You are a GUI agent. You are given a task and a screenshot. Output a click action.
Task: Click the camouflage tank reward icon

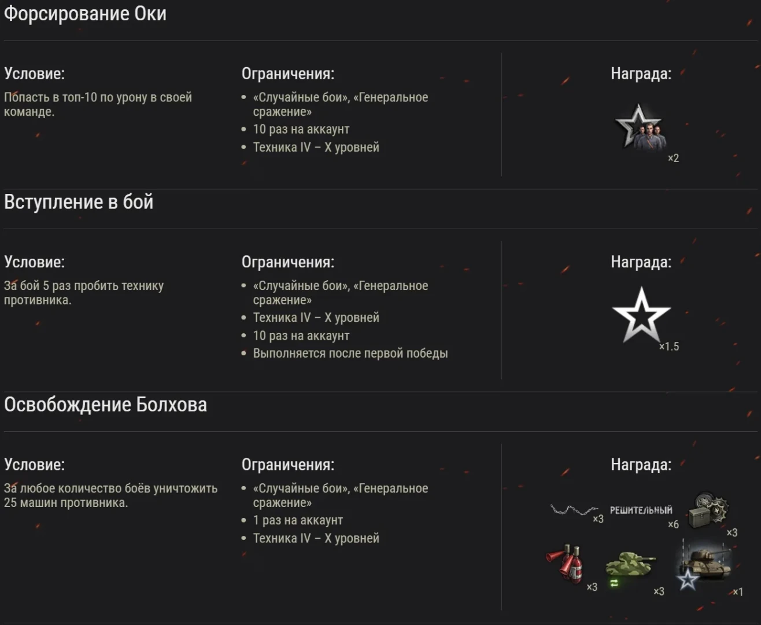click(x=630, y=564)
